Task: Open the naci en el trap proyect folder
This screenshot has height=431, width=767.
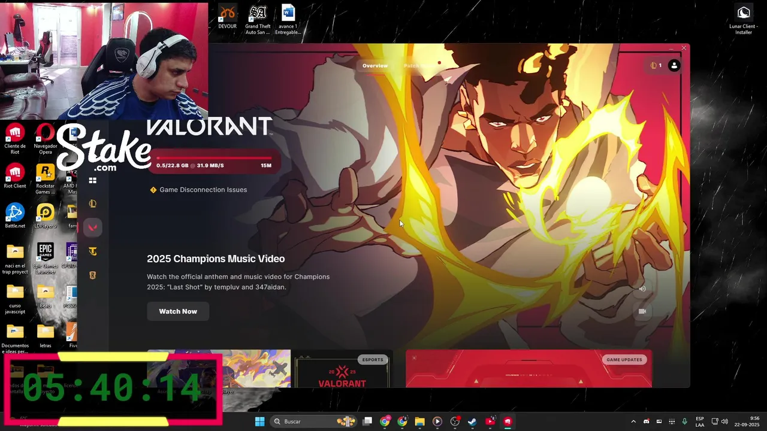Action: [15, 259]
